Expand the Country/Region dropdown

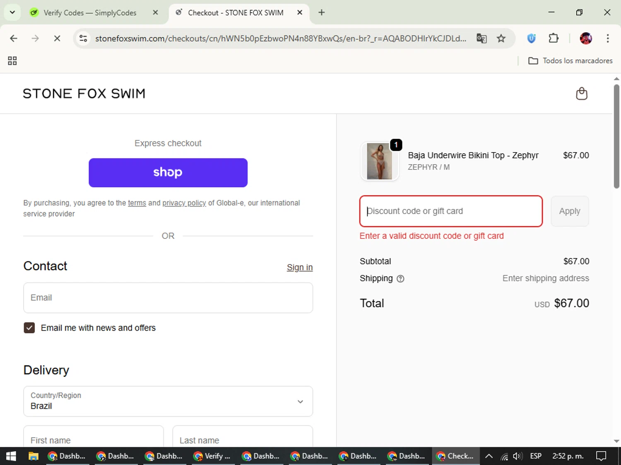[168, 401]
